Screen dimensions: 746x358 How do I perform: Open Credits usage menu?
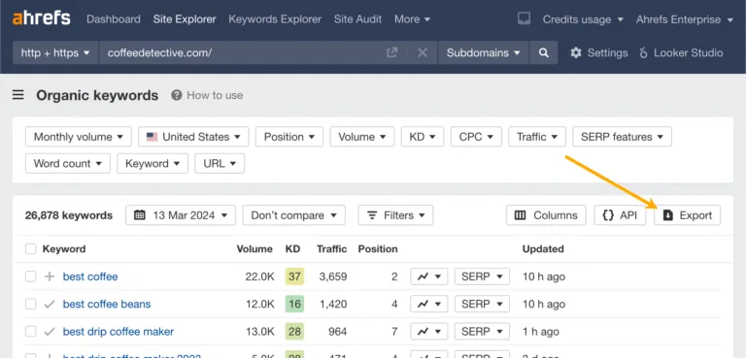click(x=583, y=19)
